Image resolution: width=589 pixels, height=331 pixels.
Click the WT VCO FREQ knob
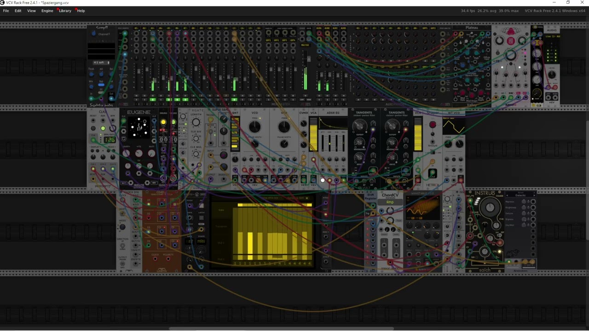click(x=448, y=143)
